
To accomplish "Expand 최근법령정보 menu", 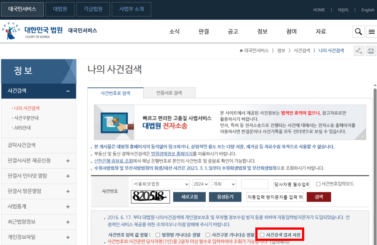I will pos(68,222).
